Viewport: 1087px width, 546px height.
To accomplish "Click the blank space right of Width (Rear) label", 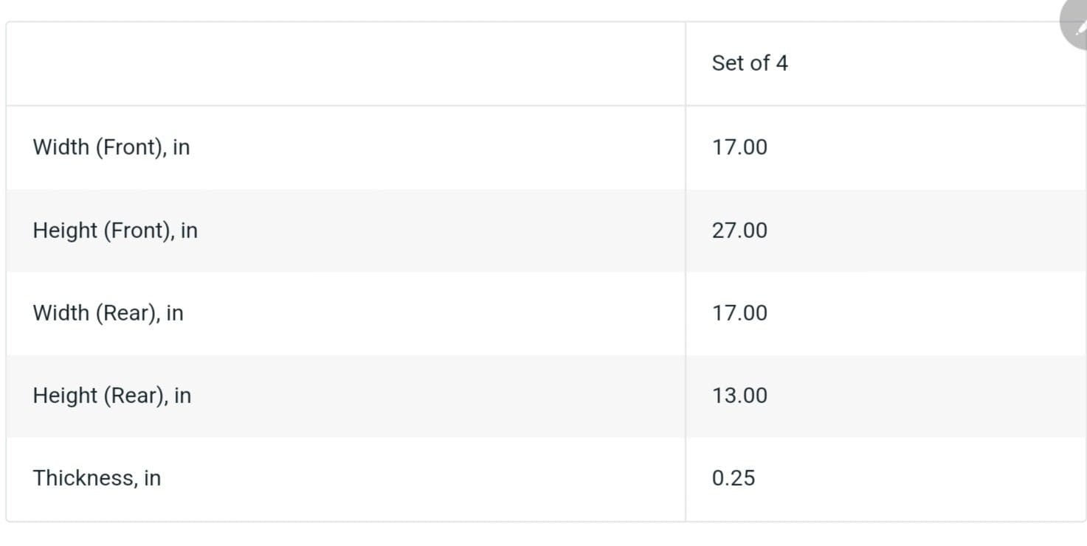I will coord(434,313).
